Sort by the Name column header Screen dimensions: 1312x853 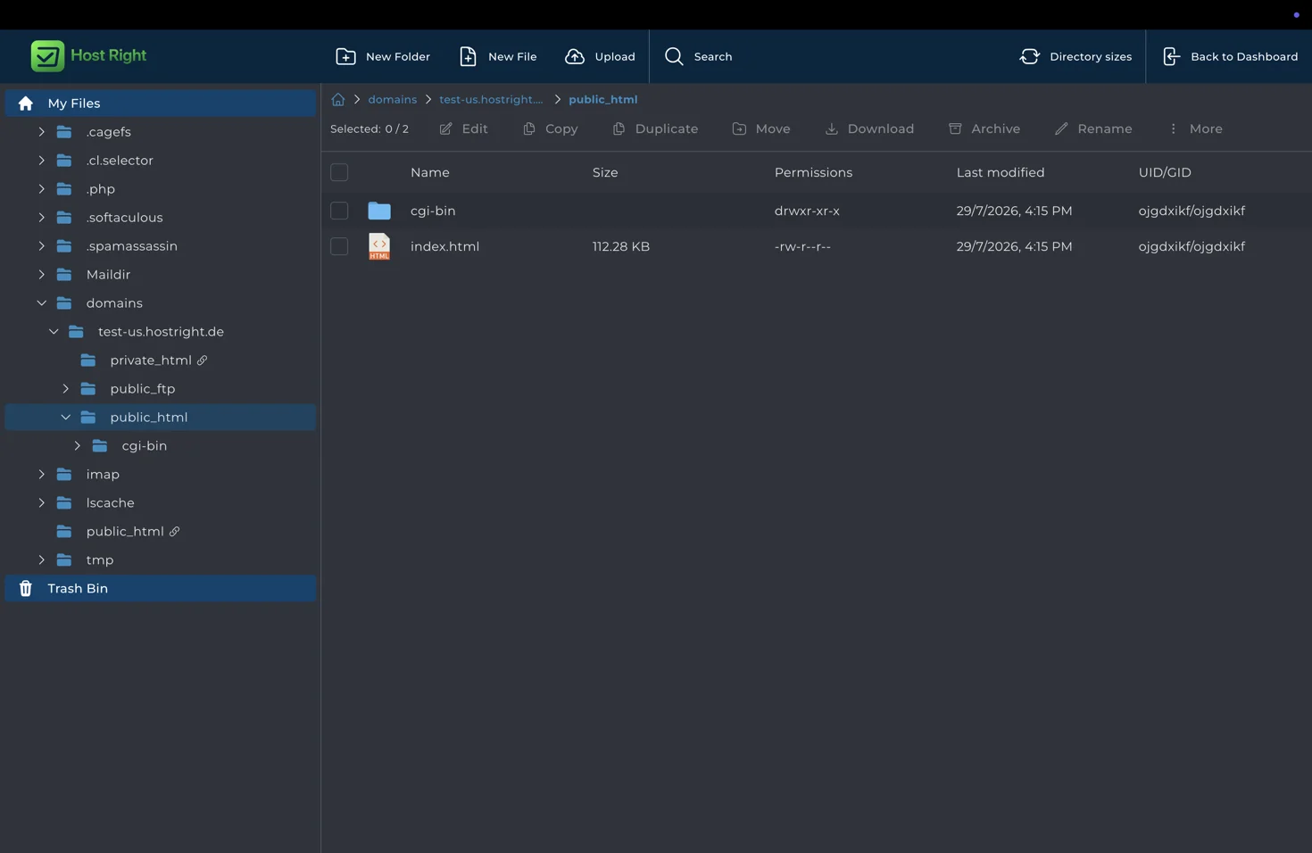[x=430, y=172]
